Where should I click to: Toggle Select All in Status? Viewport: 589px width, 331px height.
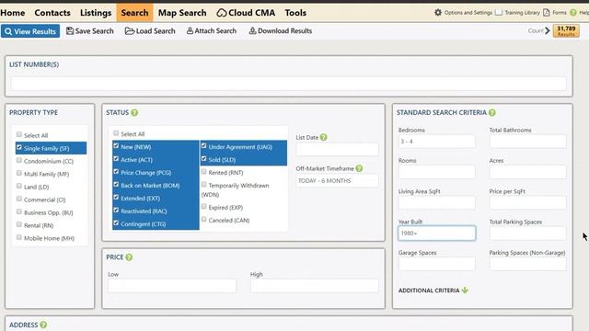coord(116,133)
